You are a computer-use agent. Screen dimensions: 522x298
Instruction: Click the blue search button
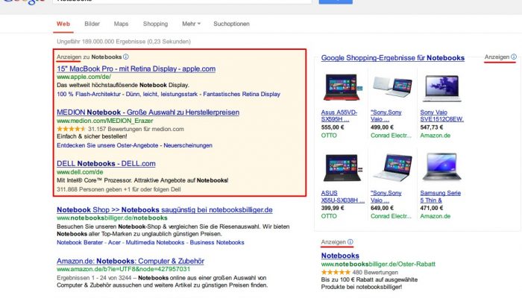(336, 1)
